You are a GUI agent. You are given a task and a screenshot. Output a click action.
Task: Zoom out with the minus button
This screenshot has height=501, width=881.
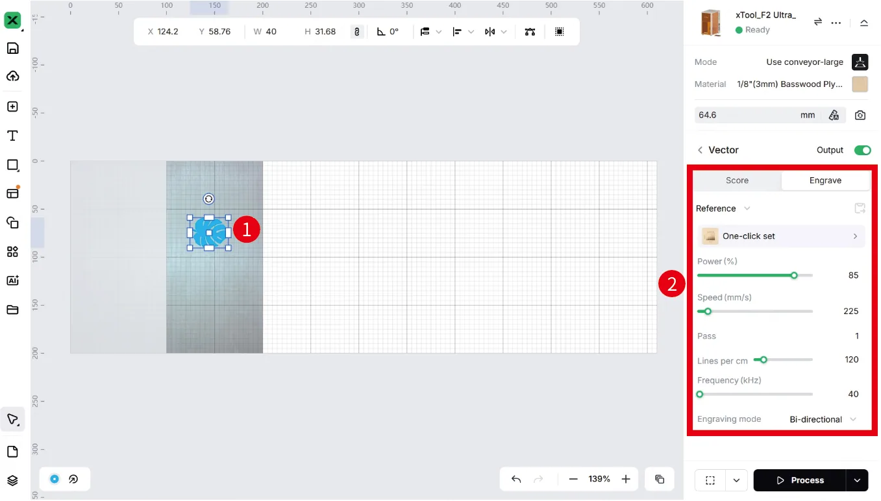pyautogui.click(x=573, y=479)
